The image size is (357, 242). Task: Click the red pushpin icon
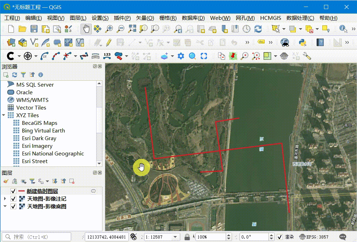233,56
